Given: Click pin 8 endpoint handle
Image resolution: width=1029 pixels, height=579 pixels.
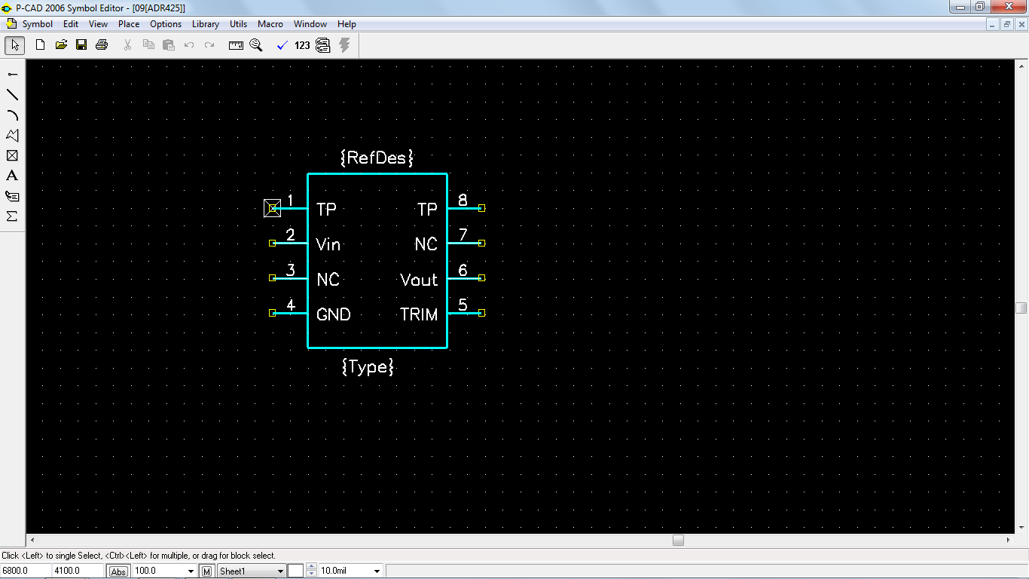Looking at the screenshot, I should click(x=482, y=208).
